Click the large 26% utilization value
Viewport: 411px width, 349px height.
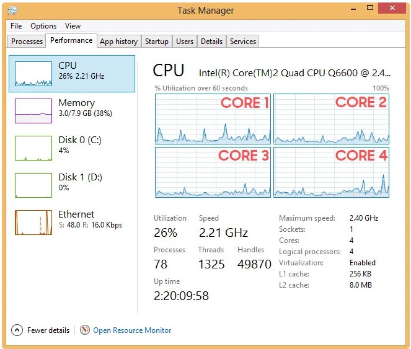166,232
